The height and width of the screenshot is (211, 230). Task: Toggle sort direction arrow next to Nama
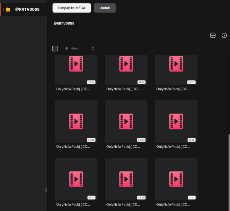pos(66,49)
